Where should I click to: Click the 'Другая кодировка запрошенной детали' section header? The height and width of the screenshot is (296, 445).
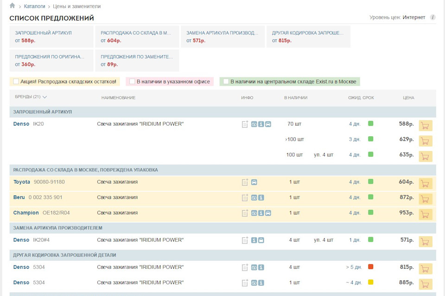(223, 255)
